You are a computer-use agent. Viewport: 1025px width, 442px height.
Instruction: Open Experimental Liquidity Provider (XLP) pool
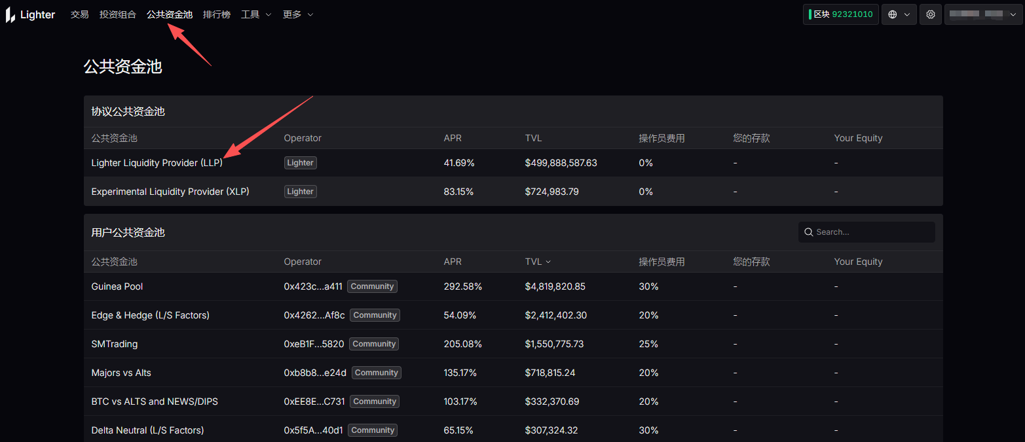[170, 192]
